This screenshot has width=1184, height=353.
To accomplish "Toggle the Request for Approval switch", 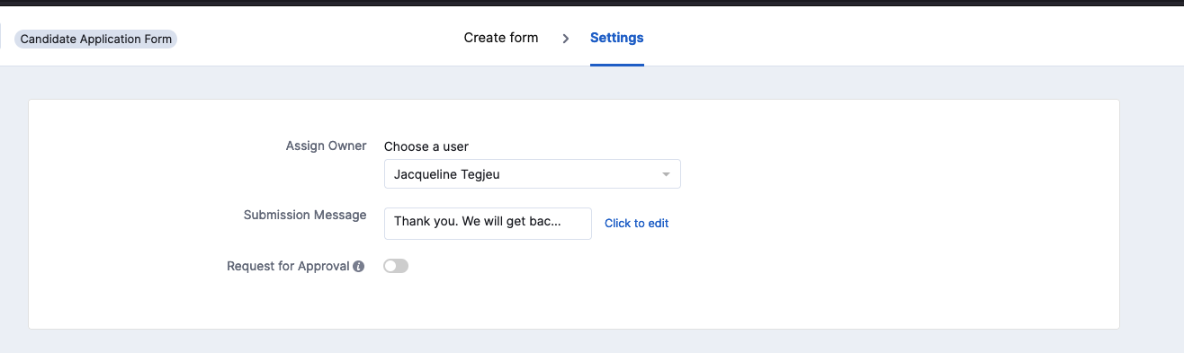I will [x=396, y=266].
